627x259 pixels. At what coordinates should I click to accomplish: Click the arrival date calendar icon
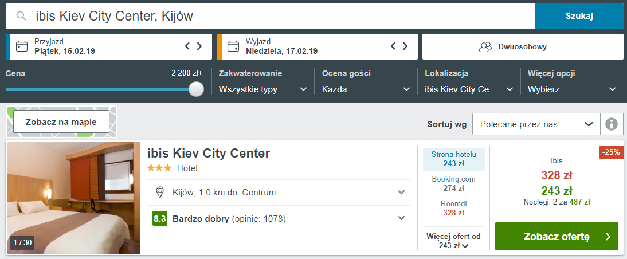pyautogui.click(x=22, y=47)
